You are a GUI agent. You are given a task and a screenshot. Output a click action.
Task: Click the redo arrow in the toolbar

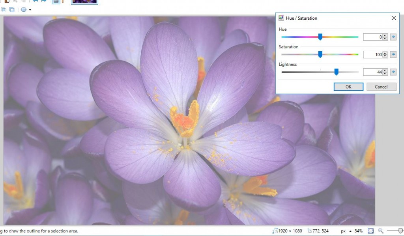click(x=44, y=1)
